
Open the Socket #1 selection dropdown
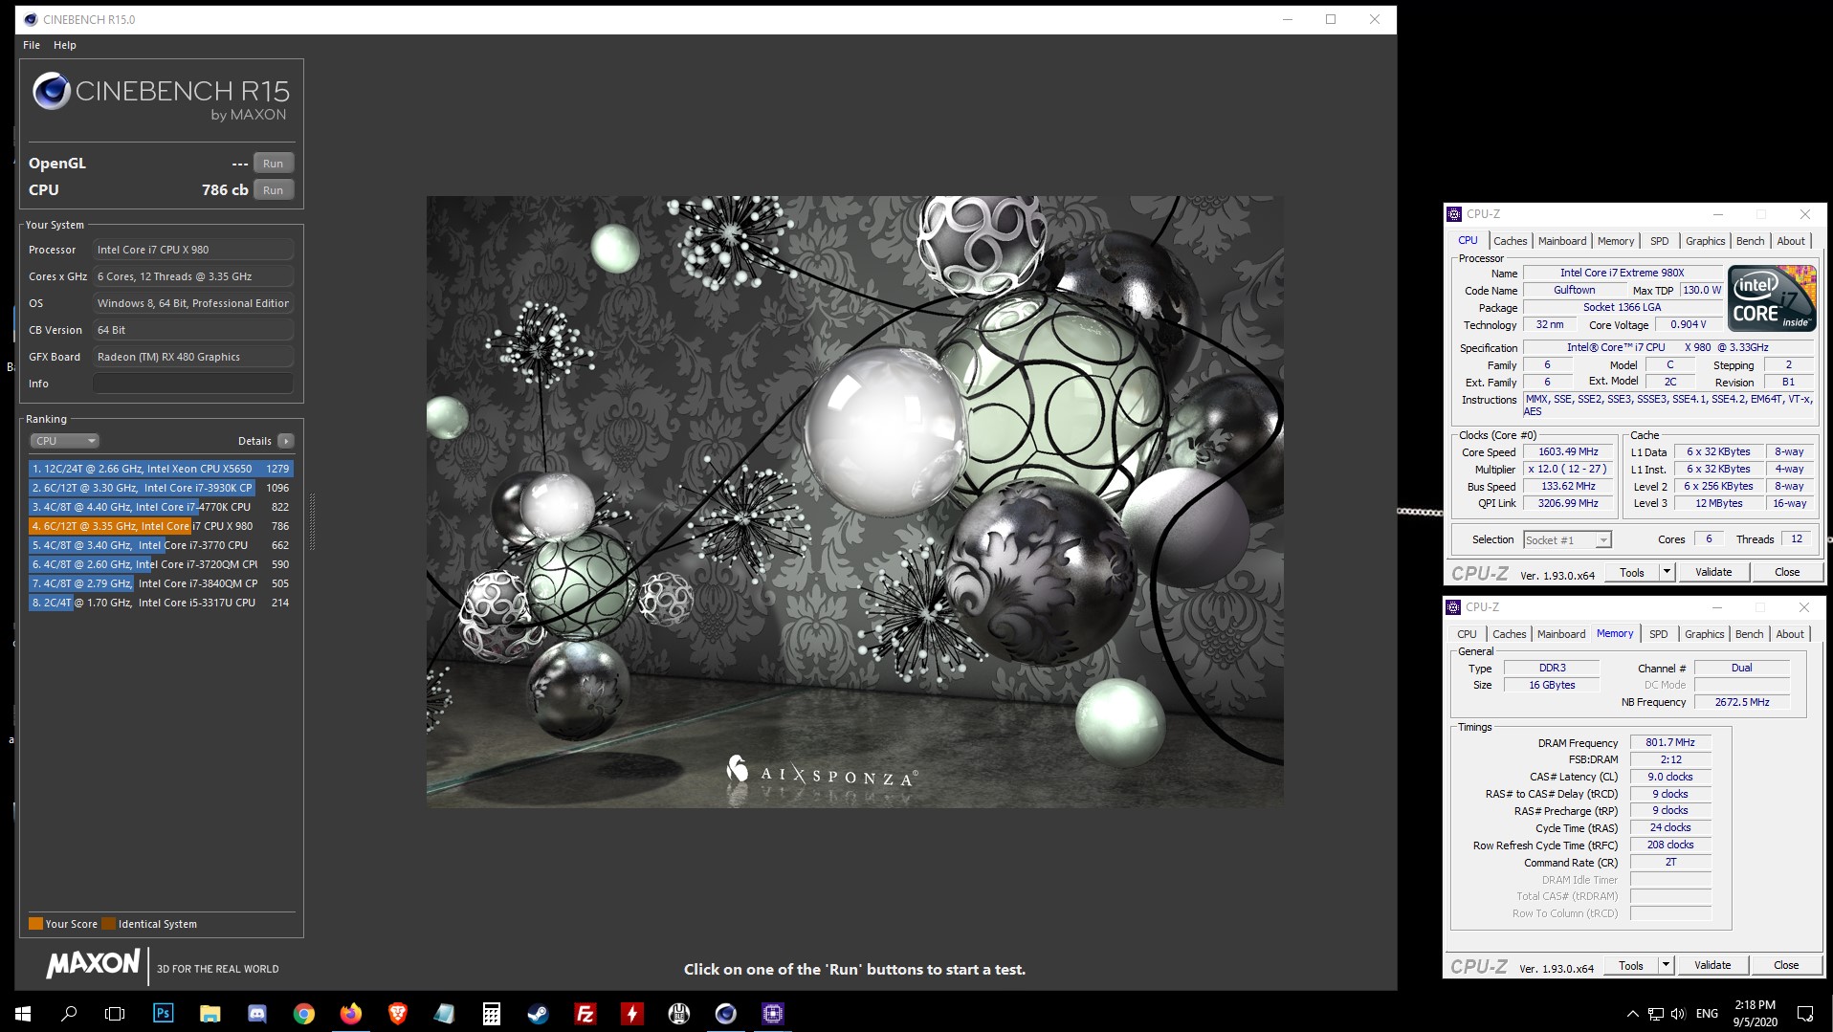[1567, 540]
